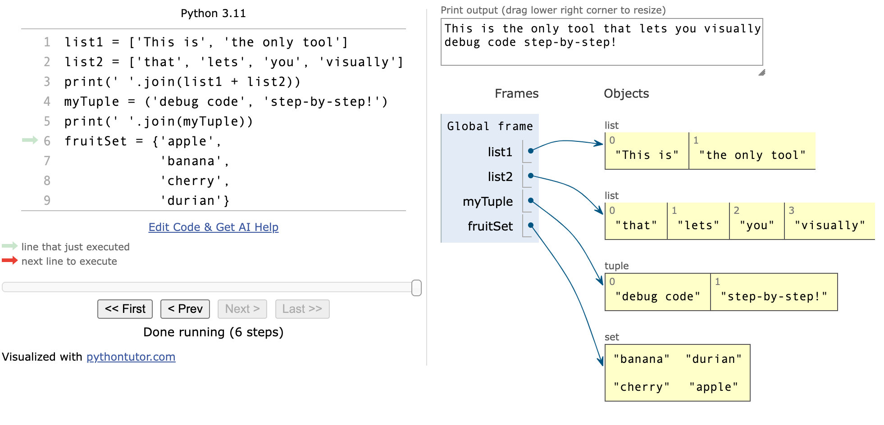Click the fruitSet pointer dot
This screenshot has height=425, width=884.
coord(531,225)
